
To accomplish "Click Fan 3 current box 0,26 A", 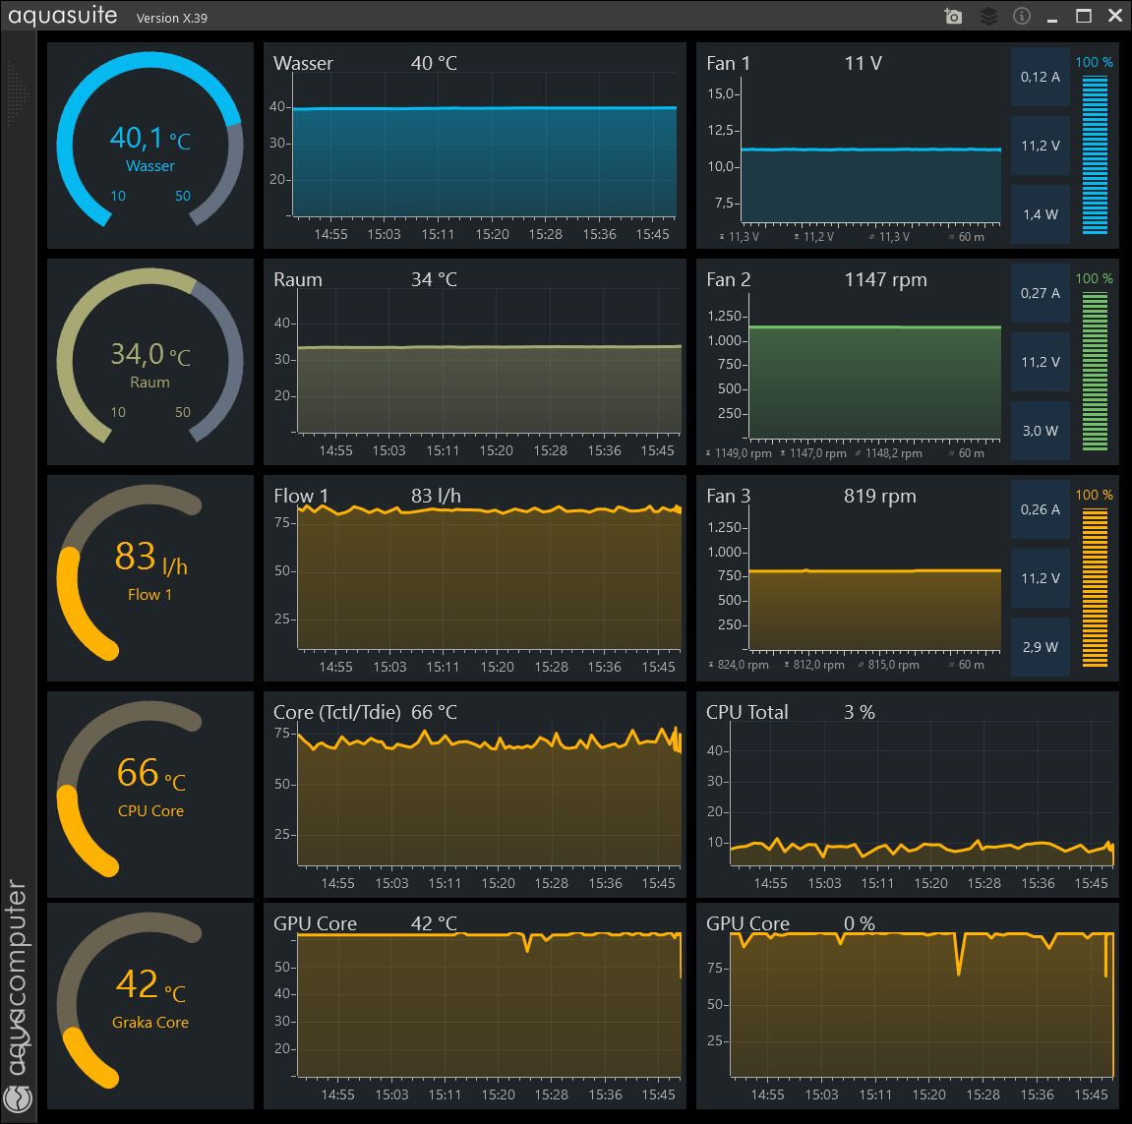I will [x=1041, y=509].
